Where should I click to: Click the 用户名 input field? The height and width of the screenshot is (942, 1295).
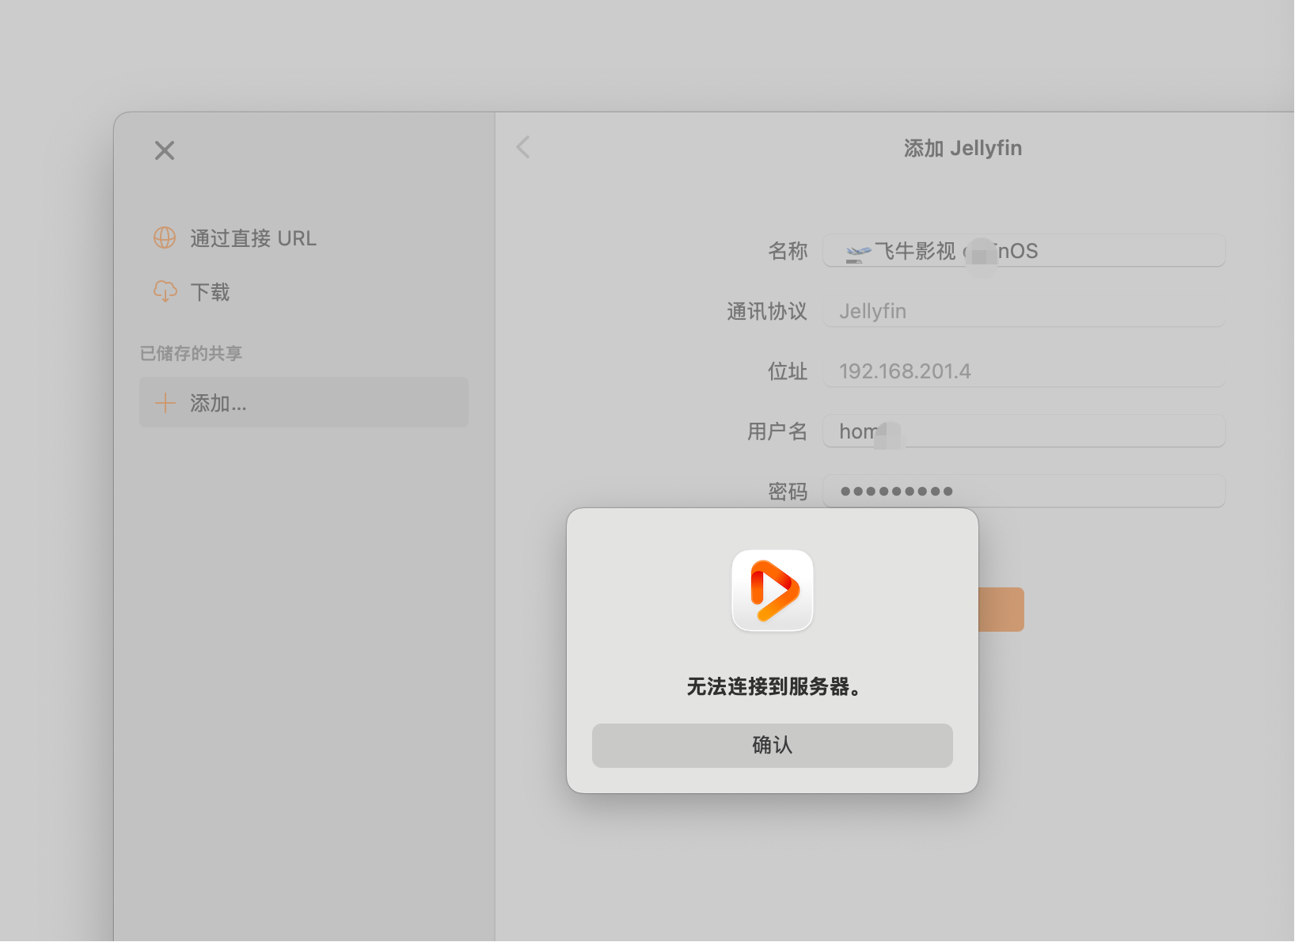tap(1023, 431)
